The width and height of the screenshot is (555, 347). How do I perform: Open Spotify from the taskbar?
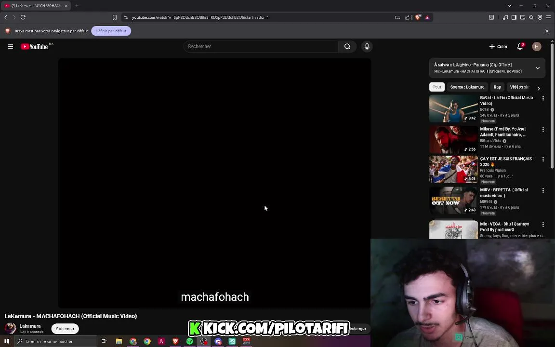[189, 341]
